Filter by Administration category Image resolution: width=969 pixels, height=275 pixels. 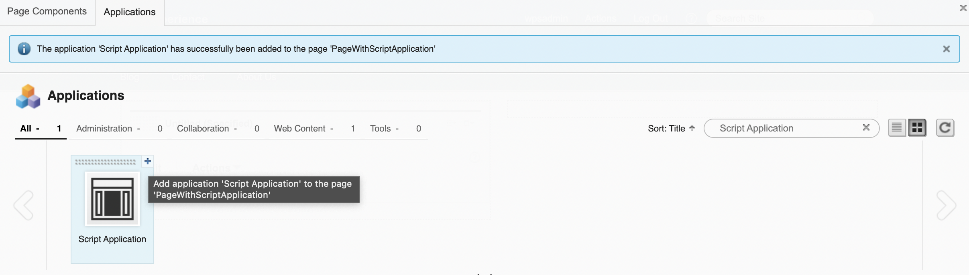[x=119, y=129]
